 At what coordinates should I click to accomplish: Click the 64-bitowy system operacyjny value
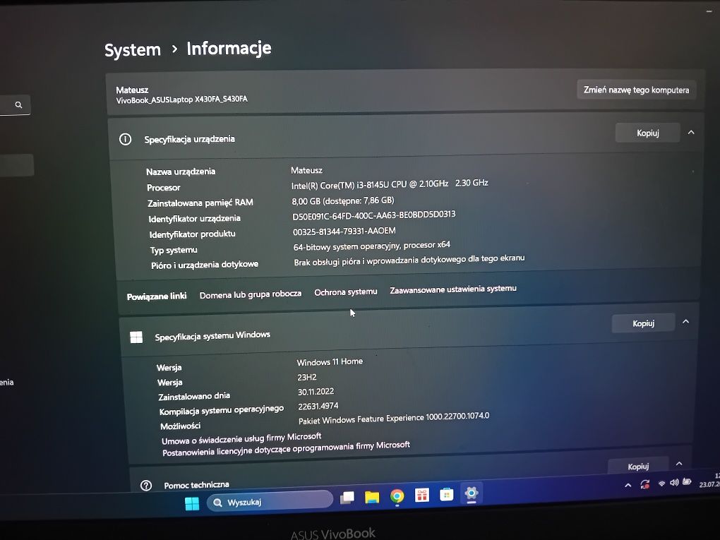(x=372, y=246)
